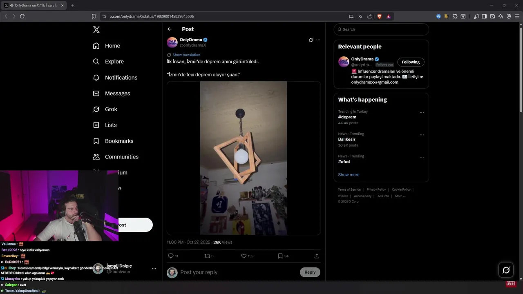Viewport: 523px width, 294px height.
Task: Click the Reply button
Action: pos(310,272)
